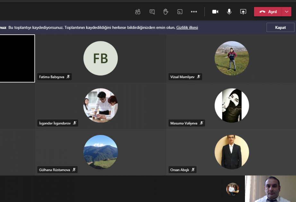Select the Orxan Abışlı name label
This screenshot has width=296, height=202.
click(179, 170)
